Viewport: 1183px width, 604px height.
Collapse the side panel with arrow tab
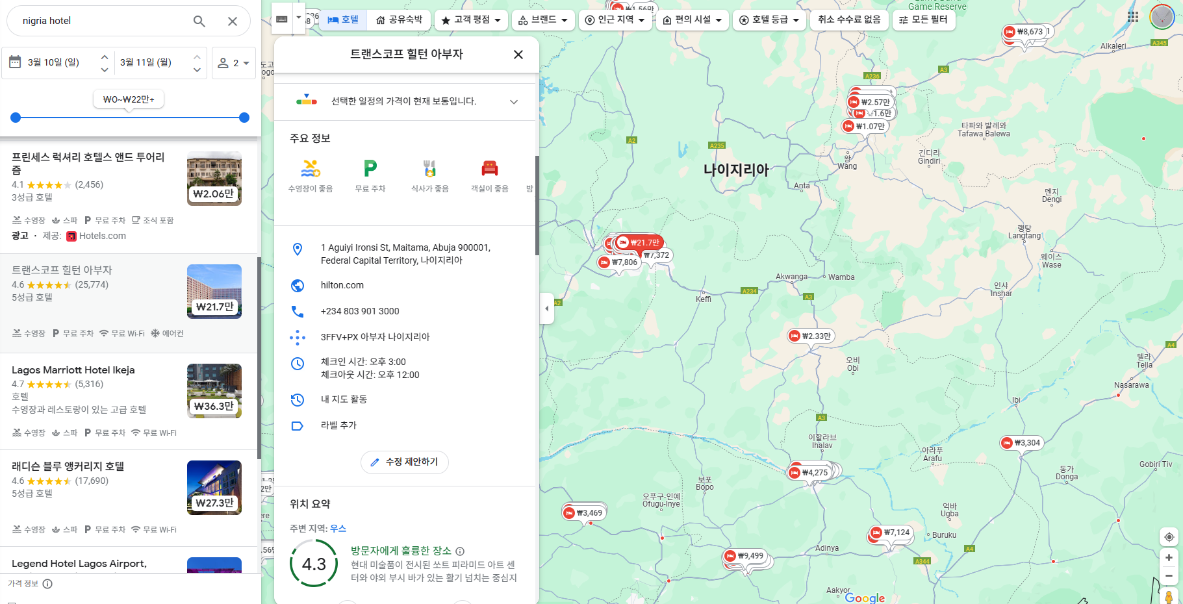tap(547, 308)
